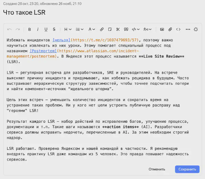Attach a file with paperclip icon
205x179 pixels.
170,29
